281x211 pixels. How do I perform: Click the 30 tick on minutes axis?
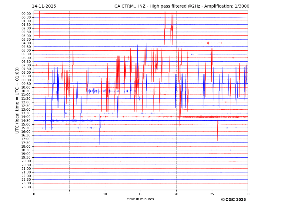(248, 194)
